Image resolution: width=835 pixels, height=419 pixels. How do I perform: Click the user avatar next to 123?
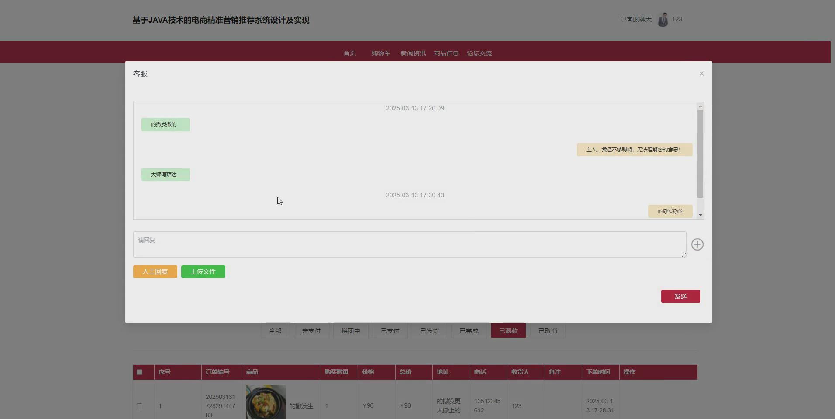point(663,19)
